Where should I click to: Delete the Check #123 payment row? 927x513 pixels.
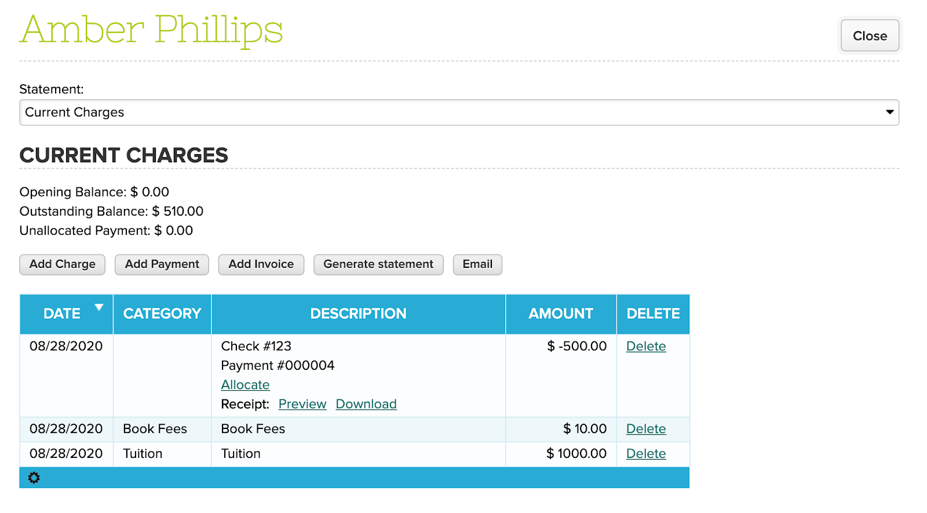point(646,346)
